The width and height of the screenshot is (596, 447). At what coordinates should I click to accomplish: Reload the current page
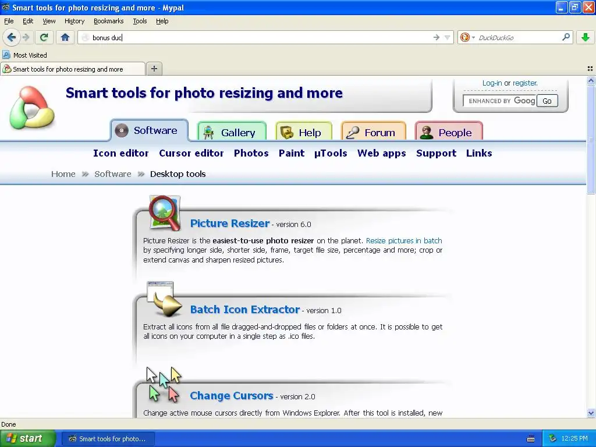click(x=44, y=37)
